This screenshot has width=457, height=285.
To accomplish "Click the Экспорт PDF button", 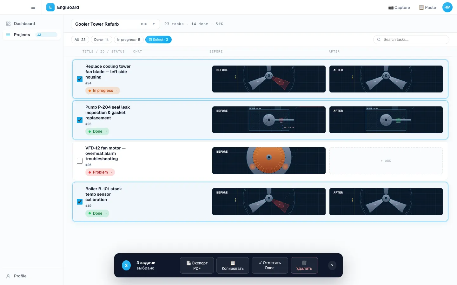I will (x=197, y=265).
